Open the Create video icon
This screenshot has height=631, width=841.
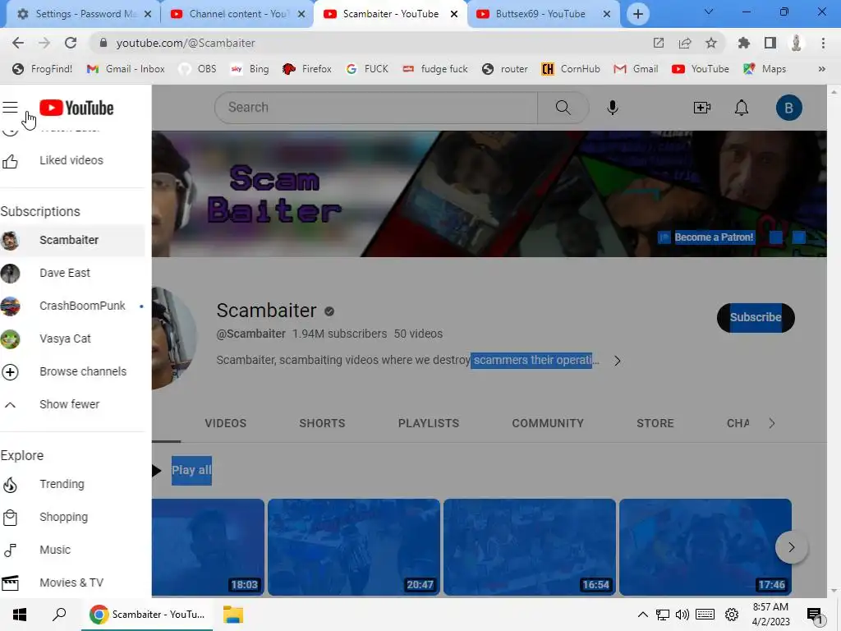[x=701, y=108]
